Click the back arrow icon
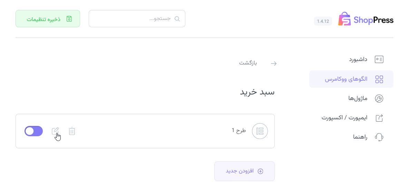 274,63
